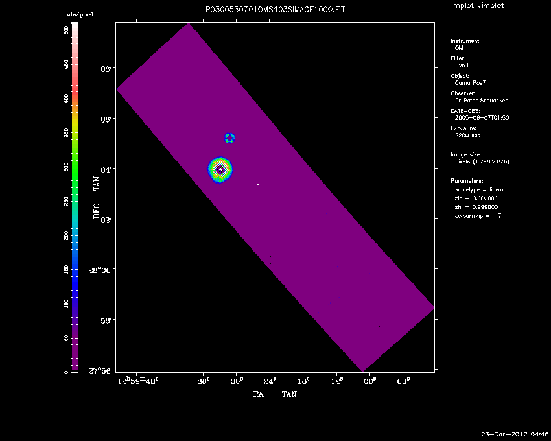Click the 'RA---TAN' axis label
The width and height of the screenshot is (551, 441).
point(275,394)
